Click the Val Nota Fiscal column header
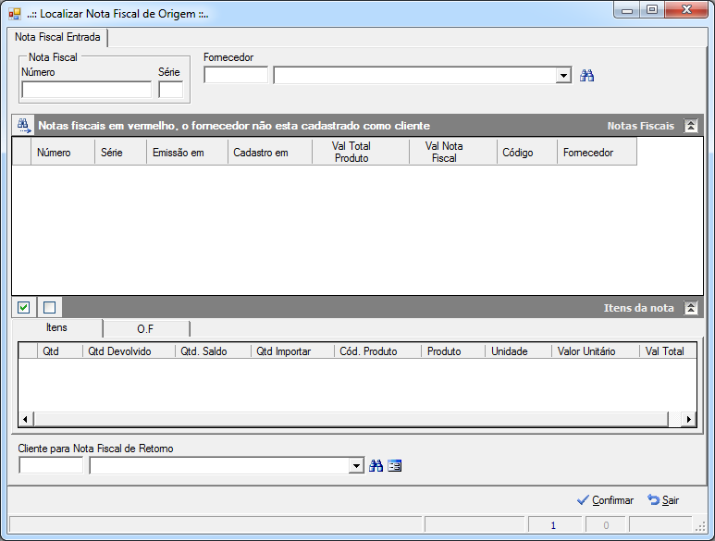 click(x=453, y=153)
